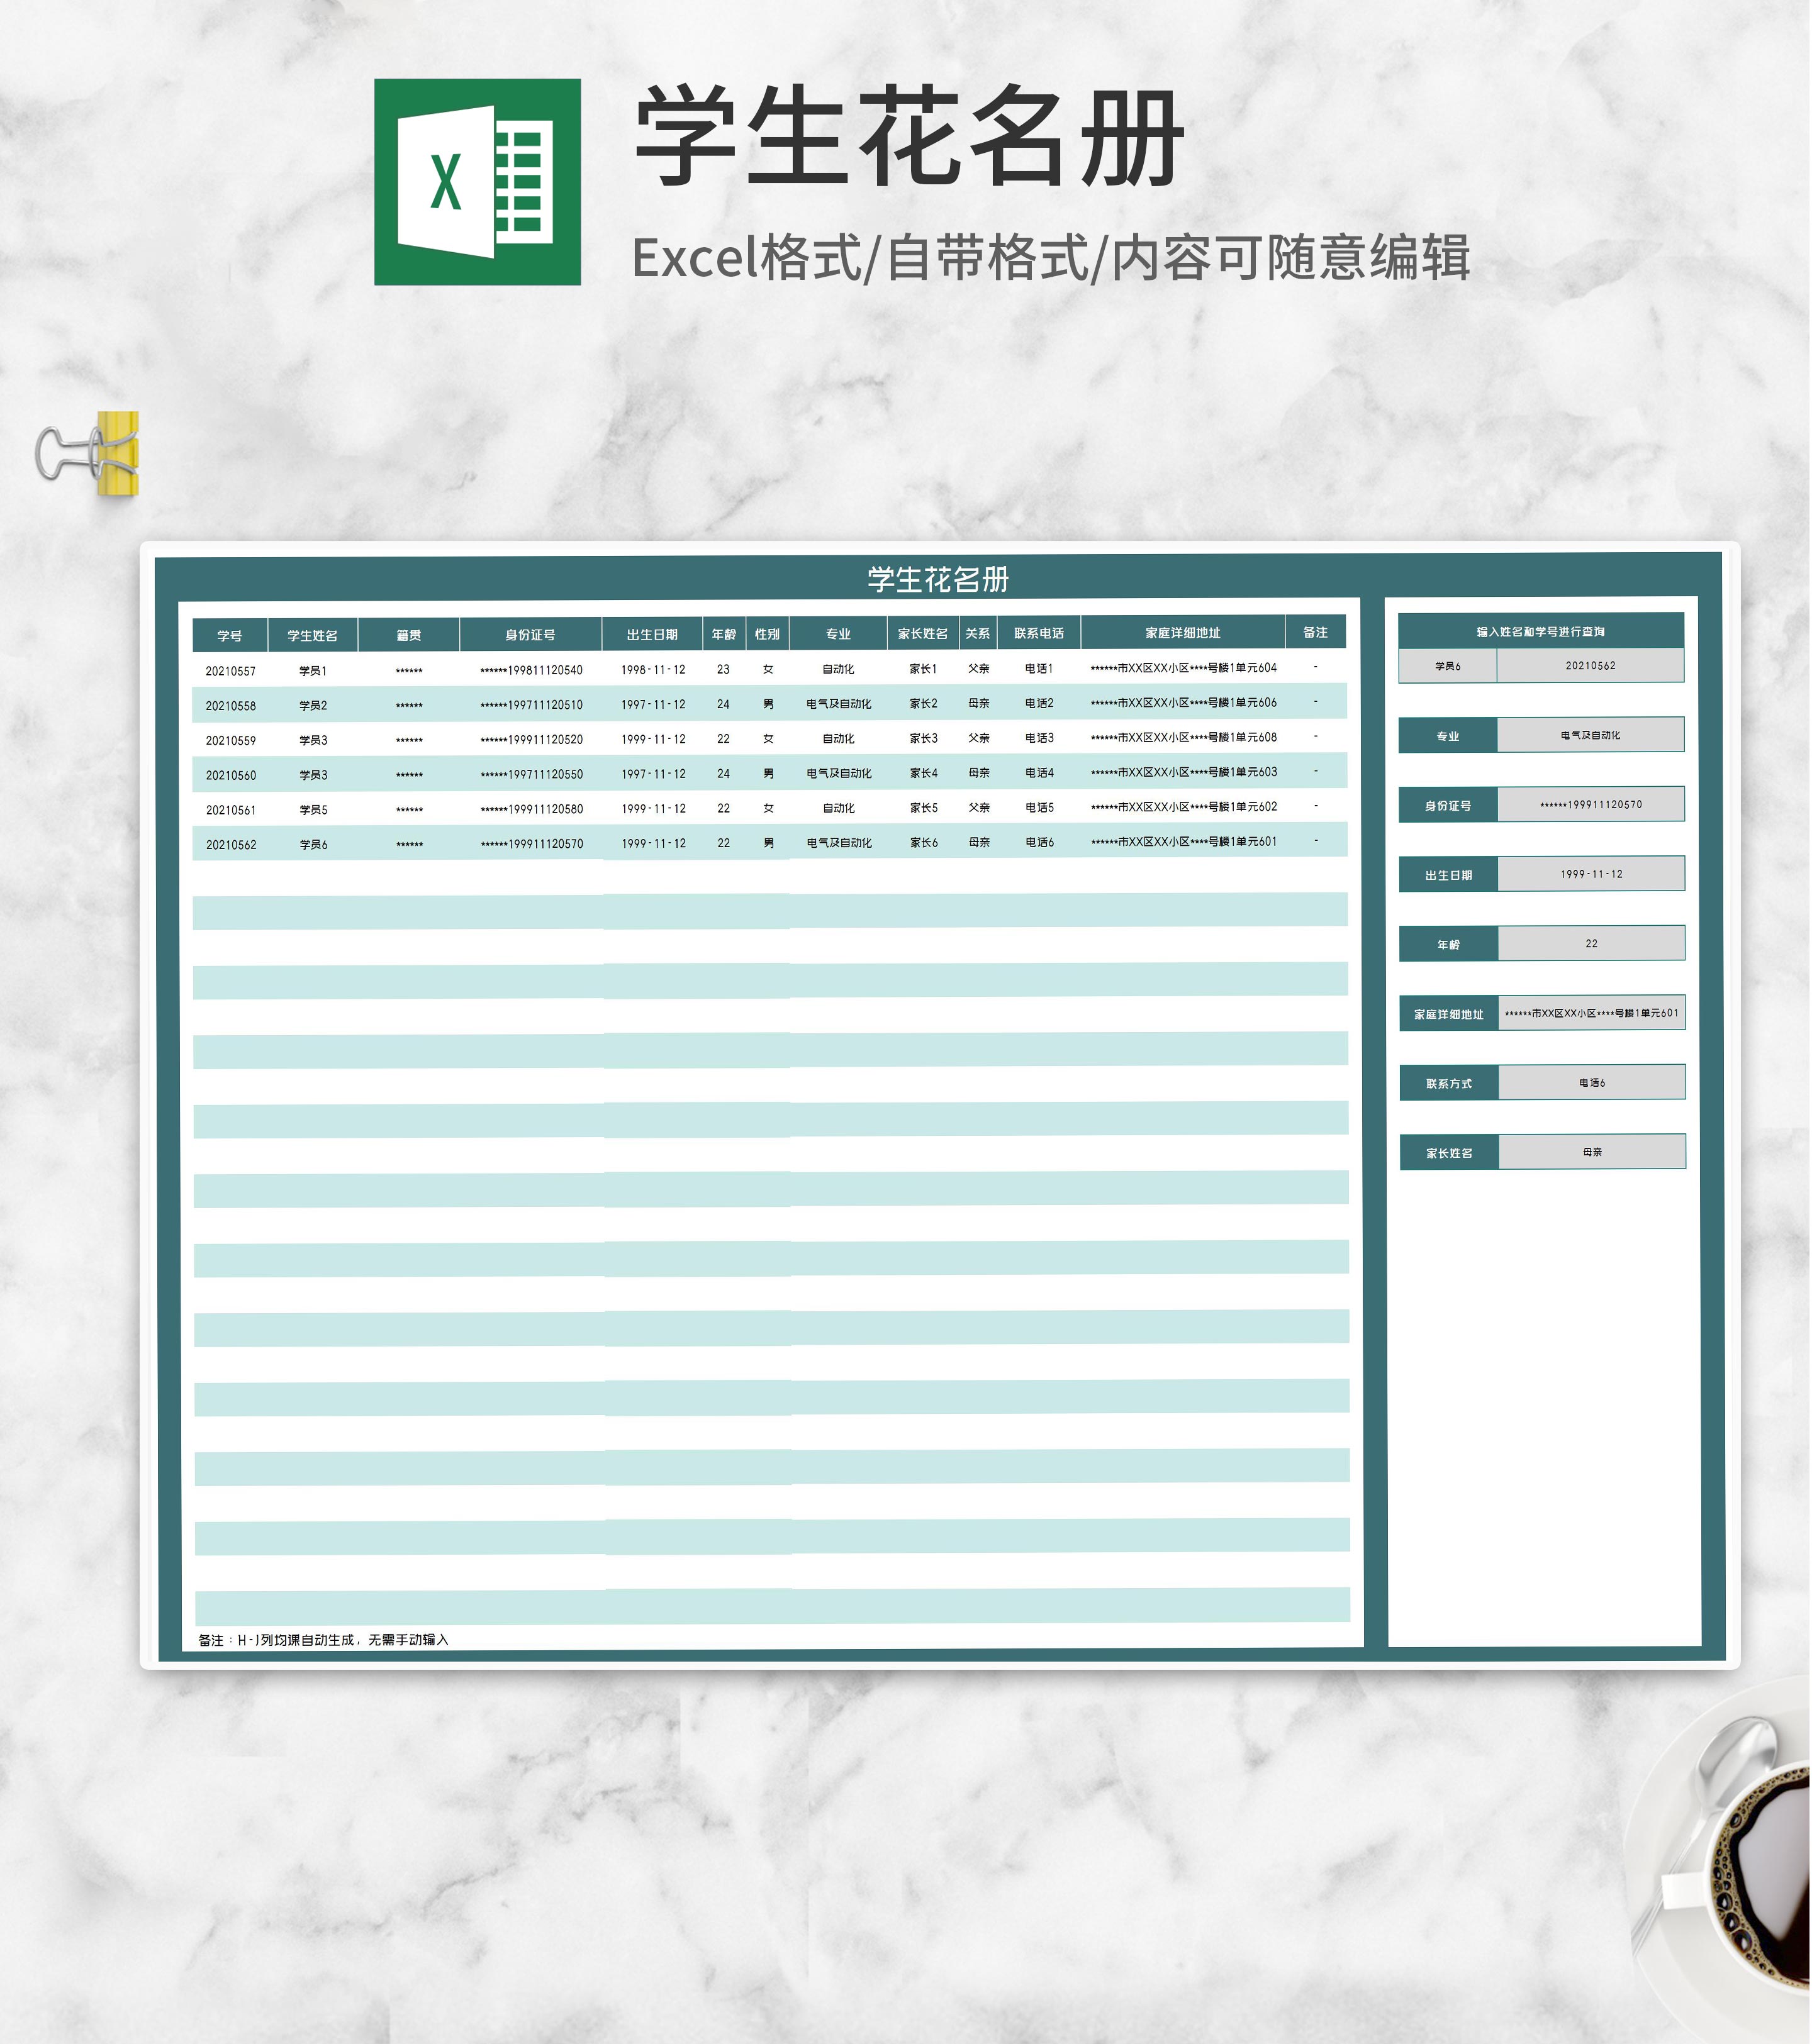Click the 1999-11-12 value in query panel

[1591, 874]
